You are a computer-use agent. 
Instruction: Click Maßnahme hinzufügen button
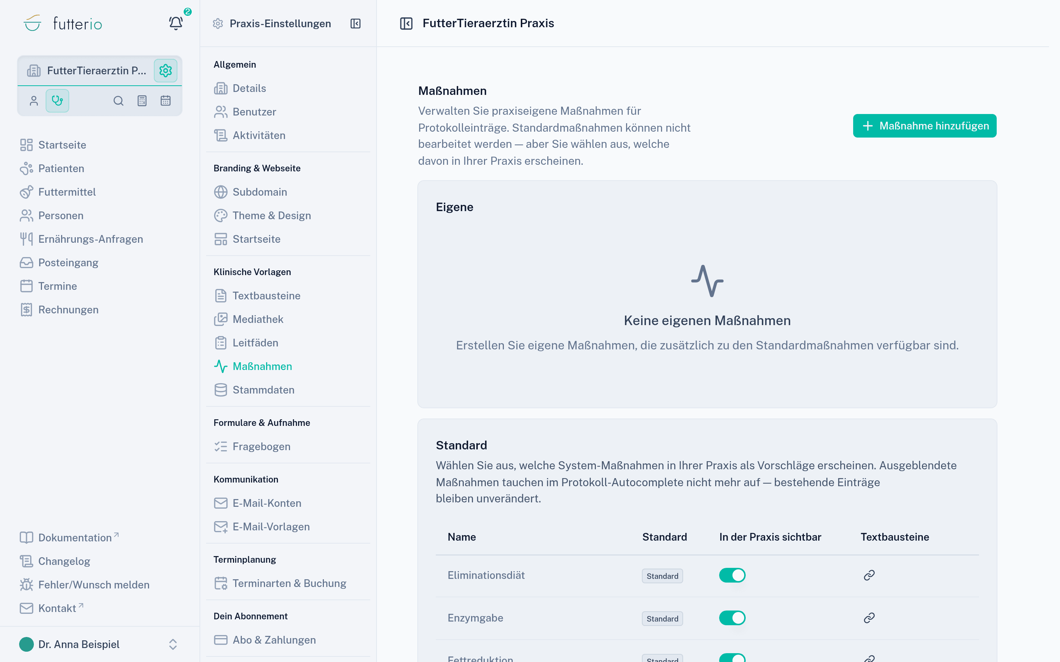pos(925,126)
